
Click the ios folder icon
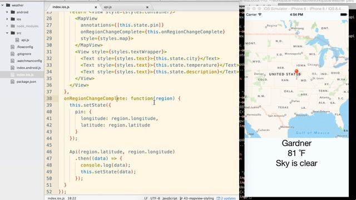pyautogui.click(x=13, y=19)
